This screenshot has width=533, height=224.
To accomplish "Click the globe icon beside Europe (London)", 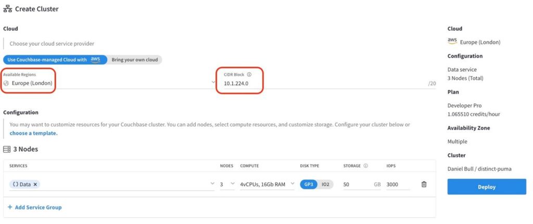I will (6, 83).
